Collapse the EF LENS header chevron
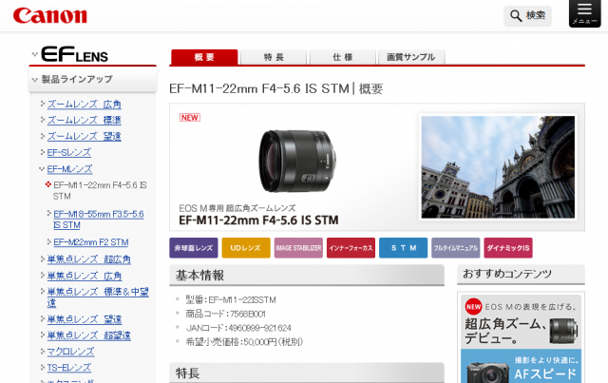 (x=34, y=54)
